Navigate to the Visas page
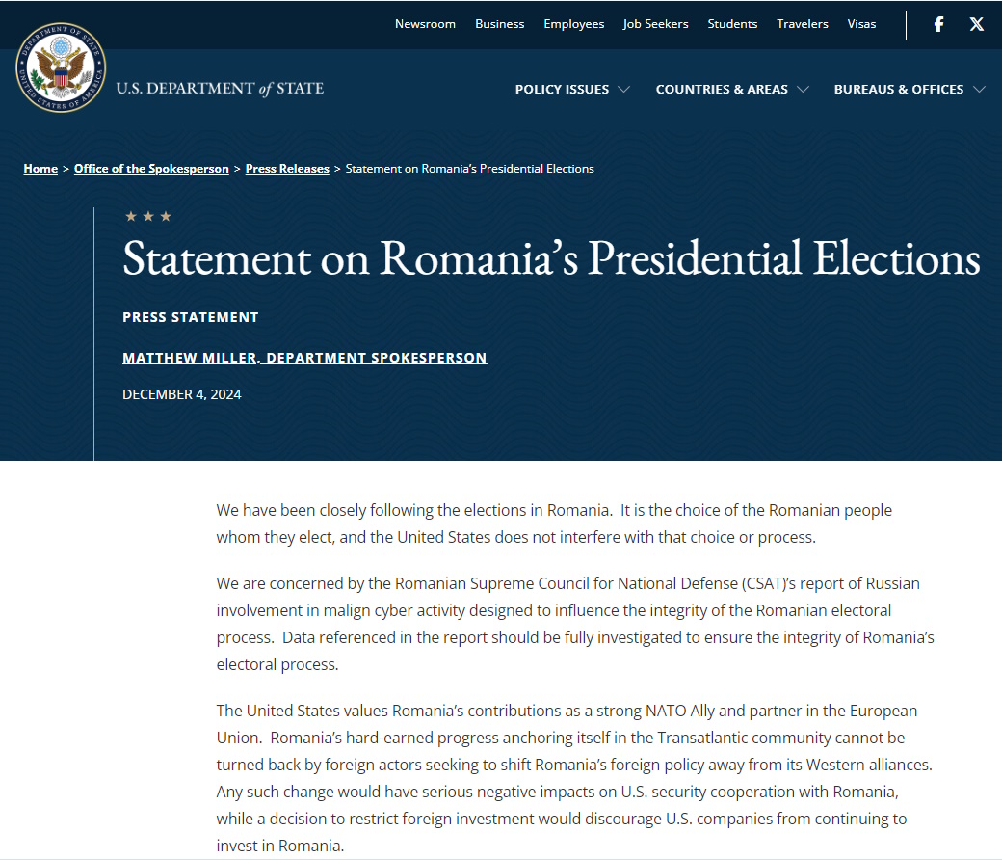The width and height of the screenshot is (1002, 860). [861, 24]
